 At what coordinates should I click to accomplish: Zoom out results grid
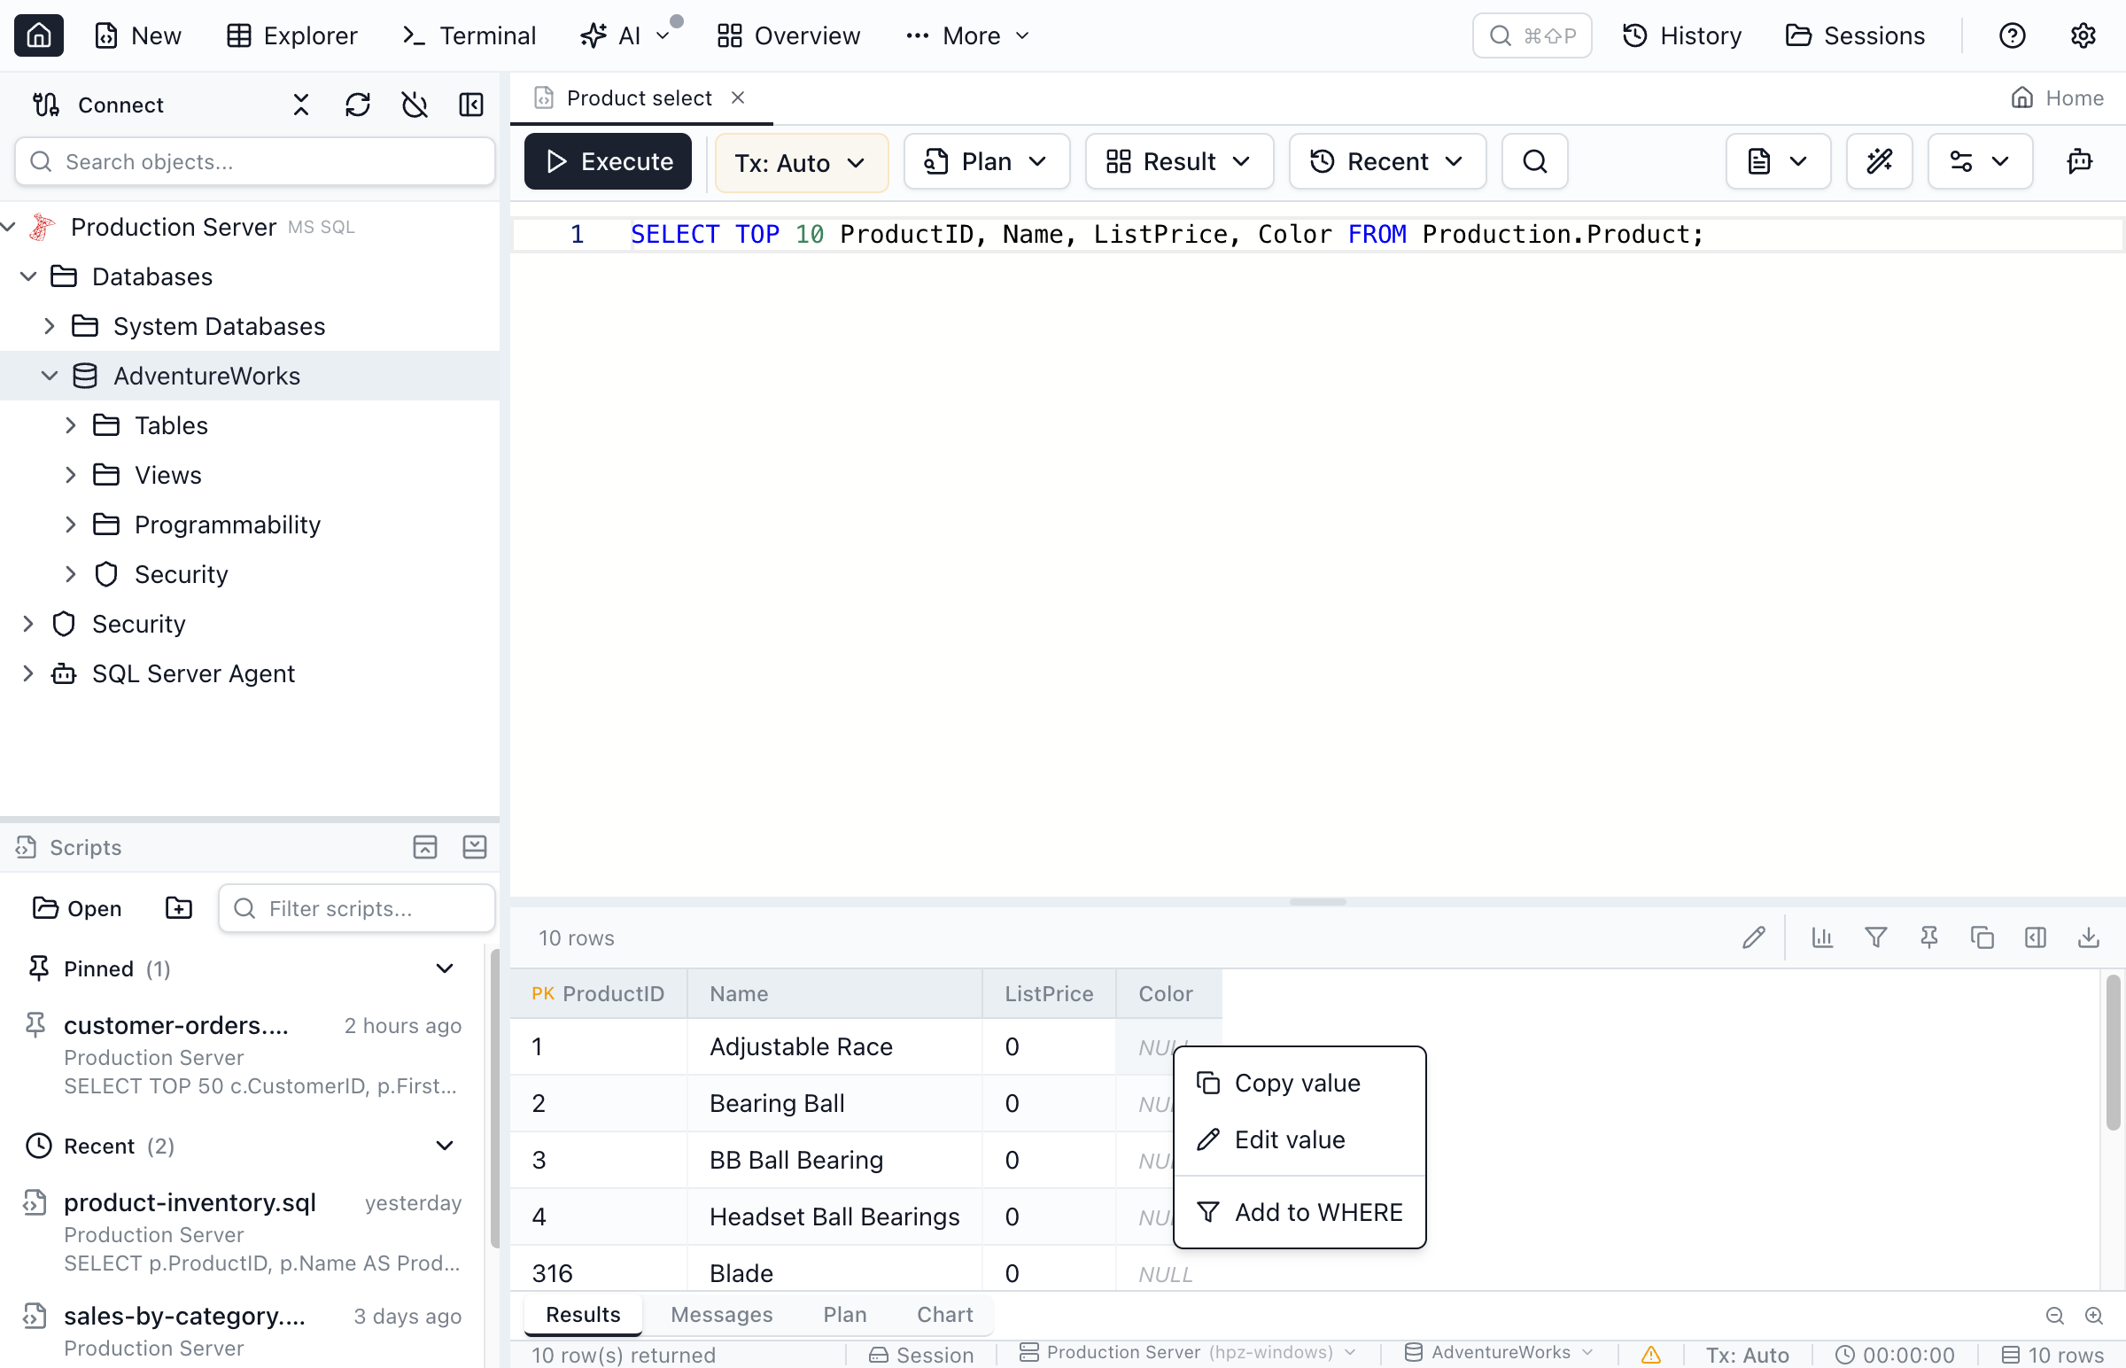(2054, 1316)
